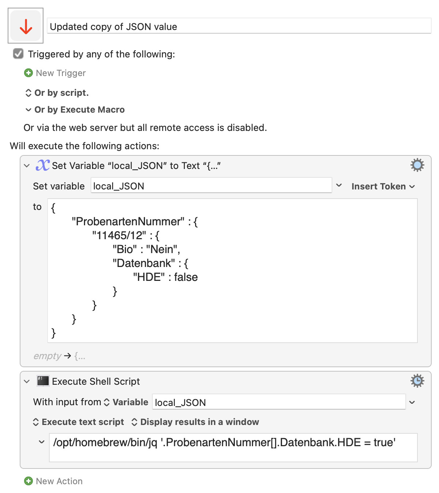The image size is (439, 493).
Task: Click the terminal icon of Execute Shell Script
Action: pos(43,381)
